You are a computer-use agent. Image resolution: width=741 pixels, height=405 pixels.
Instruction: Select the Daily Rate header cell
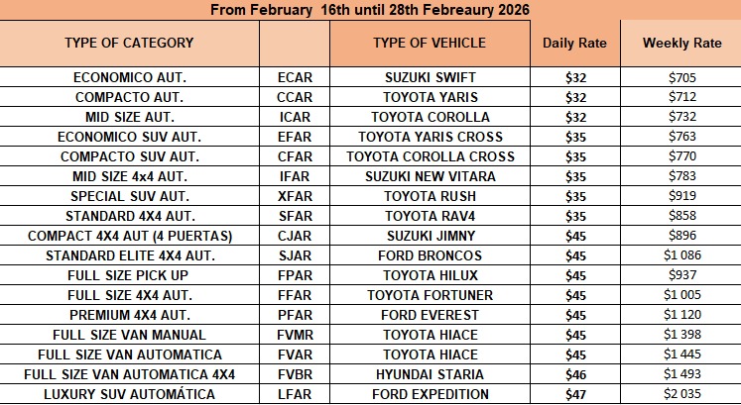click(x=575, y=44)
